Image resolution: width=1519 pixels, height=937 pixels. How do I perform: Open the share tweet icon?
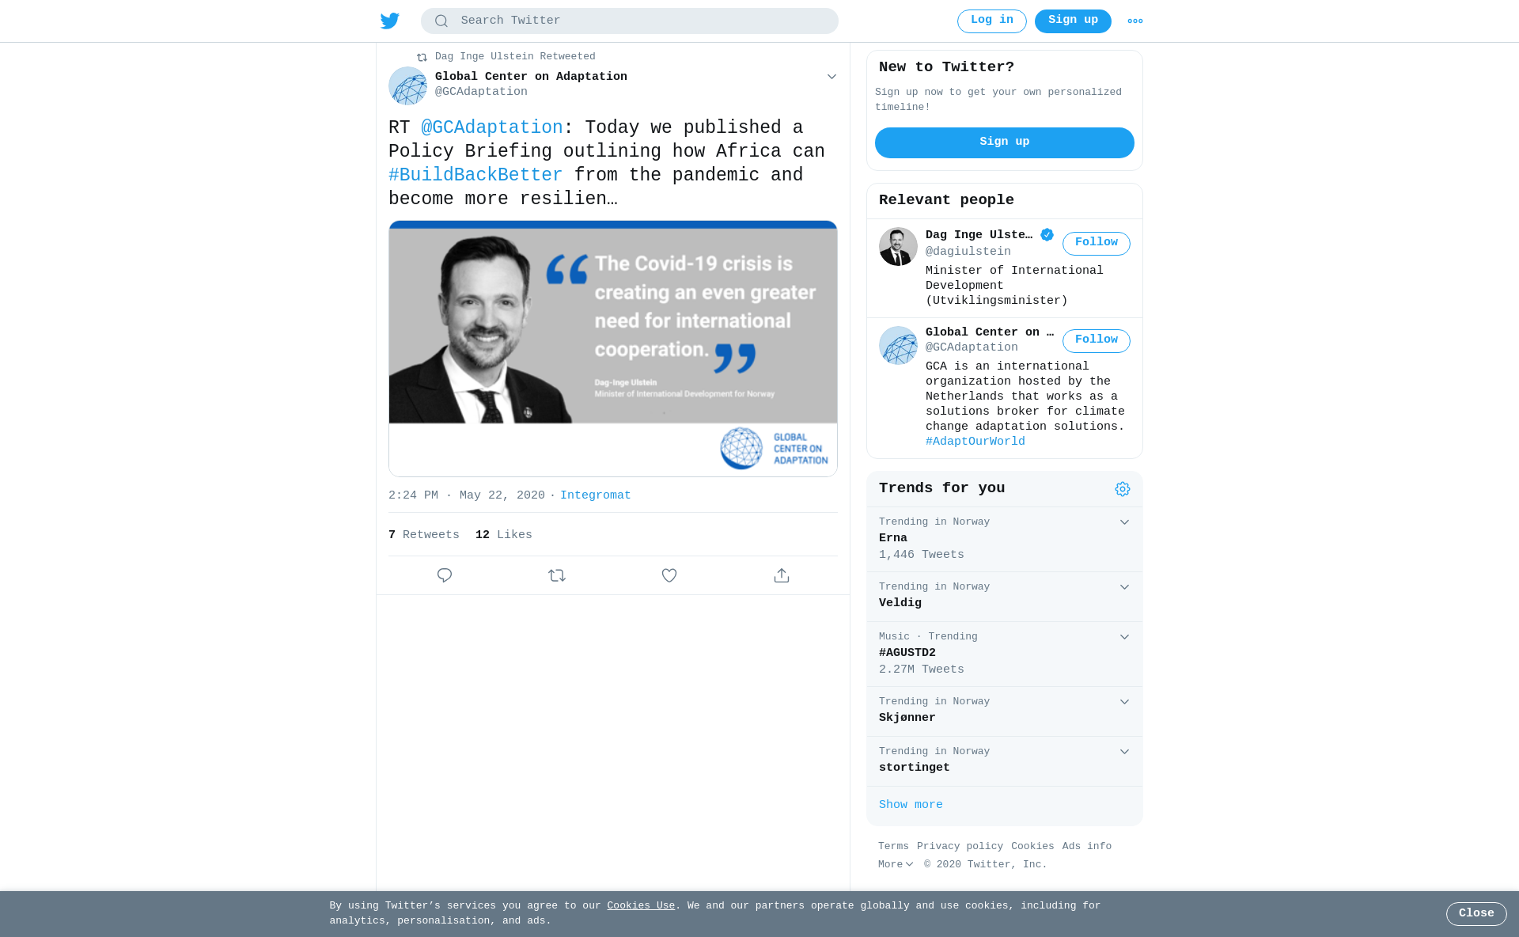782,575
